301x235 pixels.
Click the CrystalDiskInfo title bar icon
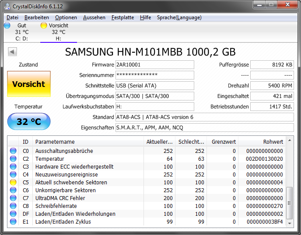coord(7,6)
